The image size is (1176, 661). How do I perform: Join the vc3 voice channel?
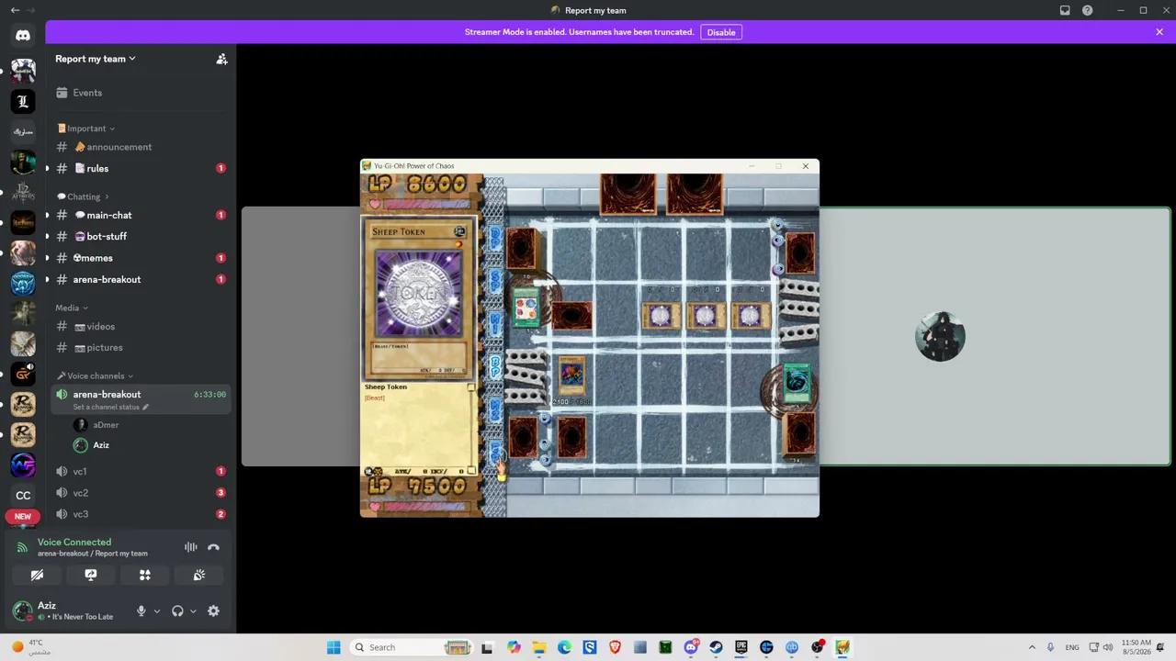pos(141,514)
